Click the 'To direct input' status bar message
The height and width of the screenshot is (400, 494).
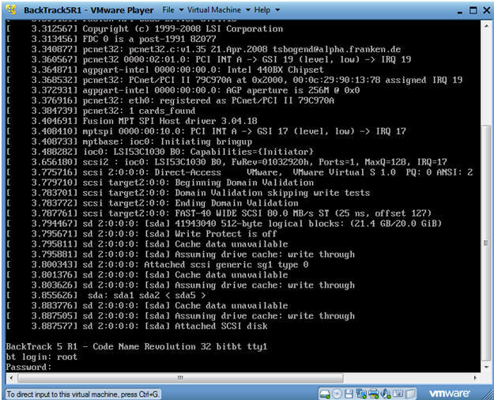[x=83, y=394]
